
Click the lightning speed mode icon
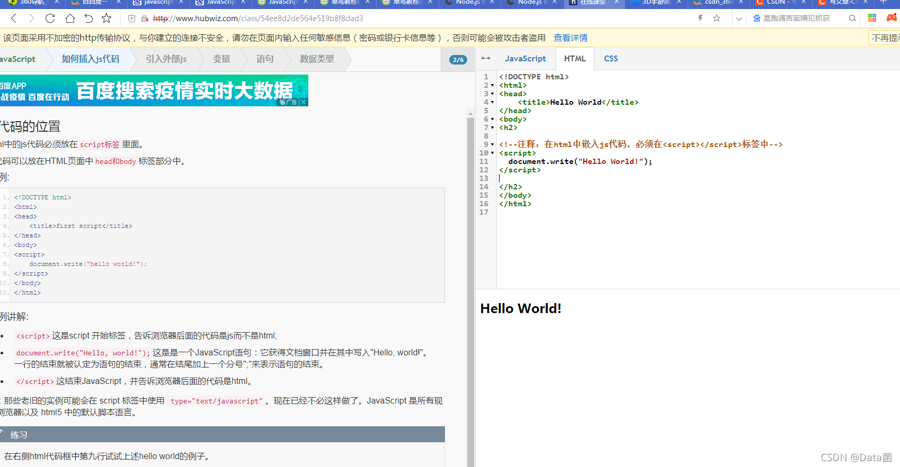pyautogui.click(x=700, y=19)
